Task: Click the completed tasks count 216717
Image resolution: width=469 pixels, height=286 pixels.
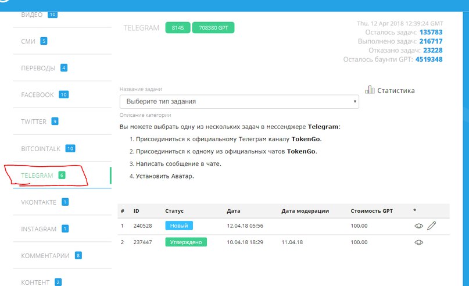Action: pos(431,41)
